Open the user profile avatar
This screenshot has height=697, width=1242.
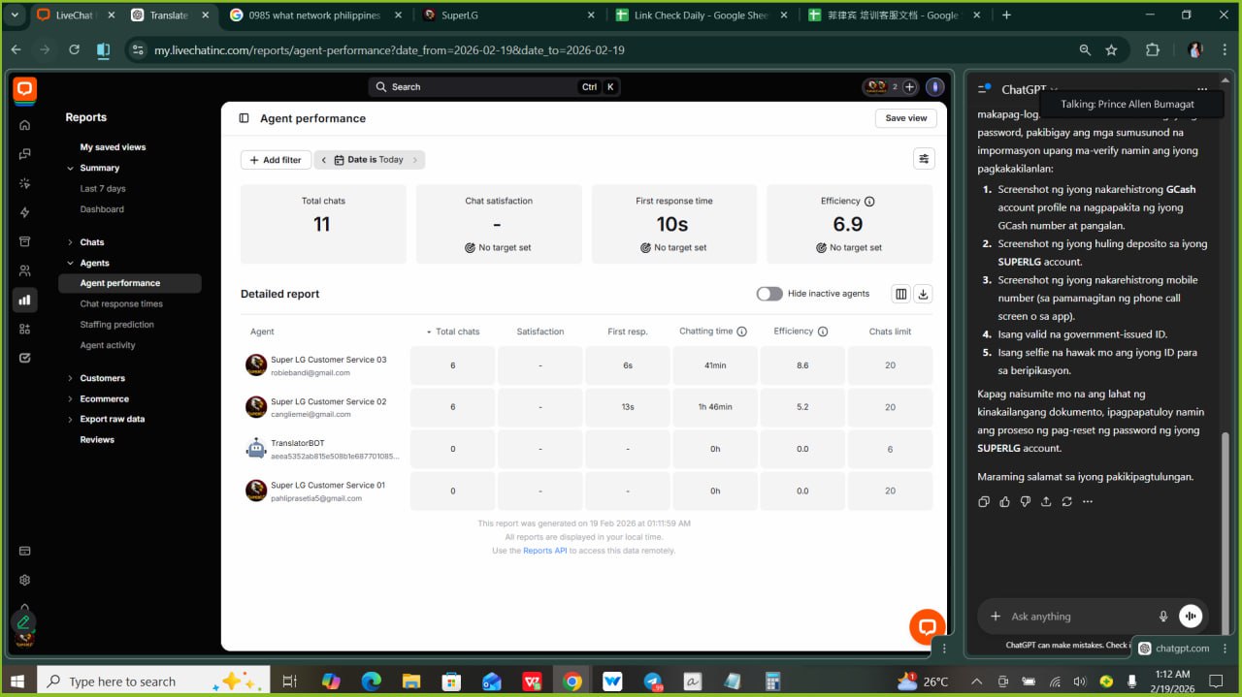click(x=934, y=87)
